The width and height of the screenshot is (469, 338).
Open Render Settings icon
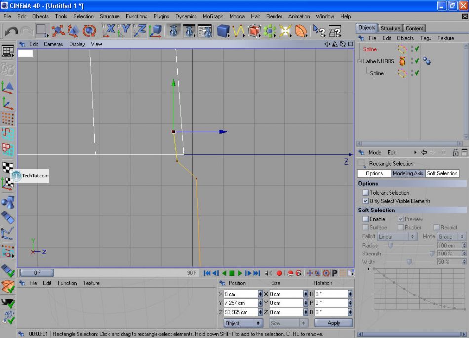(205, 31)
